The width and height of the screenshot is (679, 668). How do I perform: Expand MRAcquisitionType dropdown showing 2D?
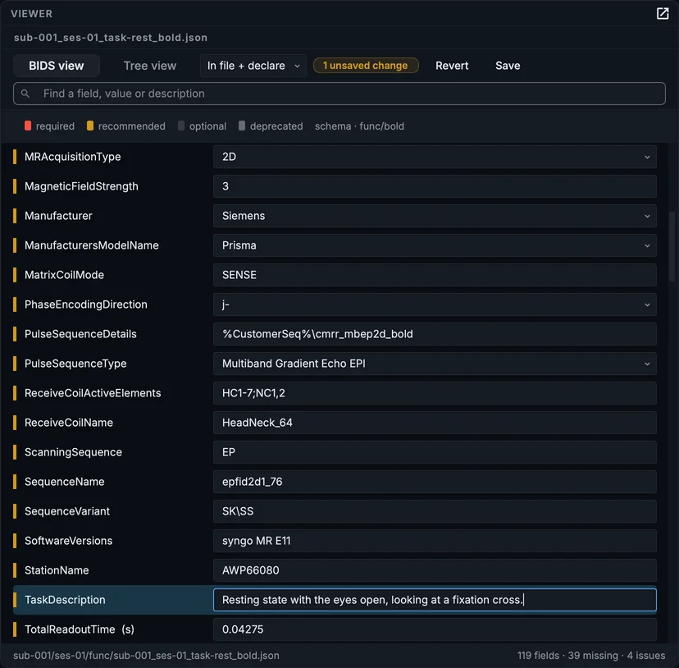[x=435, y=157]
